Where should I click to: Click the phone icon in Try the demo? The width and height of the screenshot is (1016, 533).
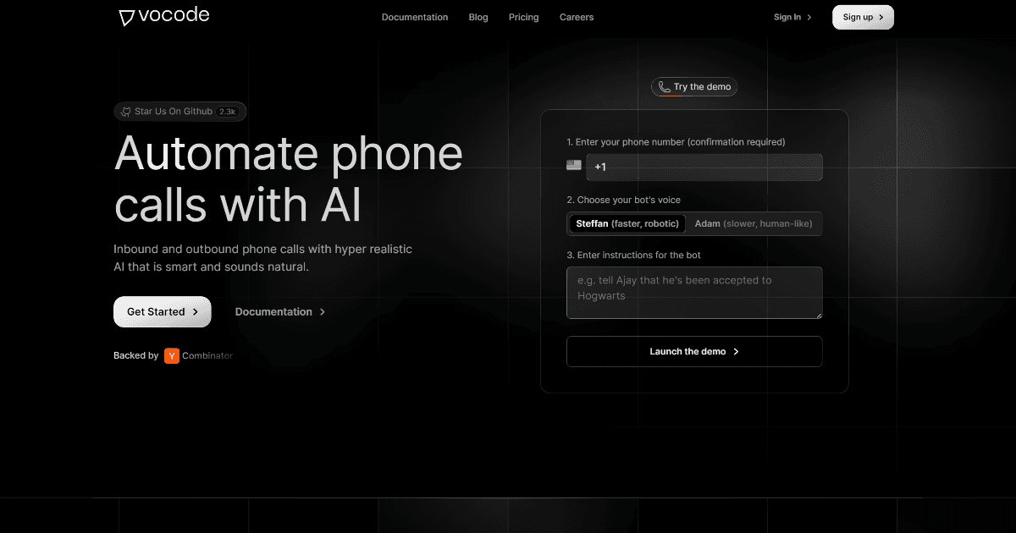coord(664,86)
